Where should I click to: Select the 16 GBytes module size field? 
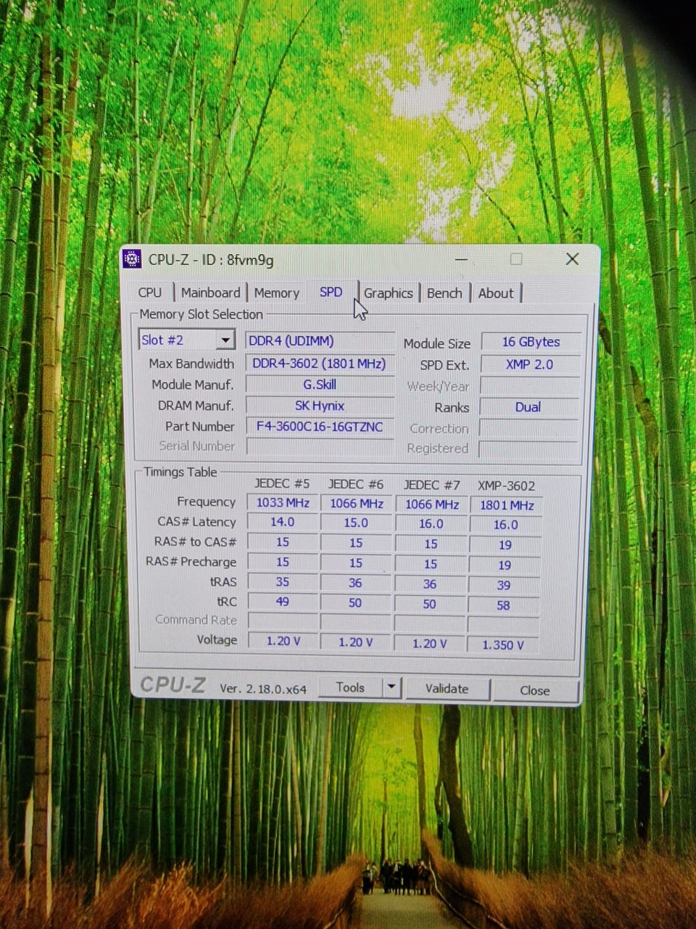point(531,342)
